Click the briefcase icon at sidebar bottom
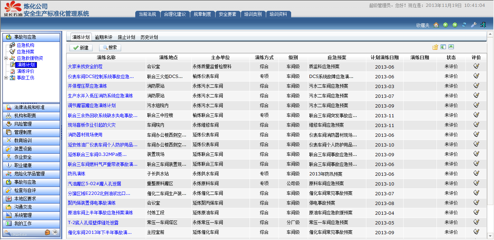The width and height of the screenshot is (494, 240). [47, 232]
